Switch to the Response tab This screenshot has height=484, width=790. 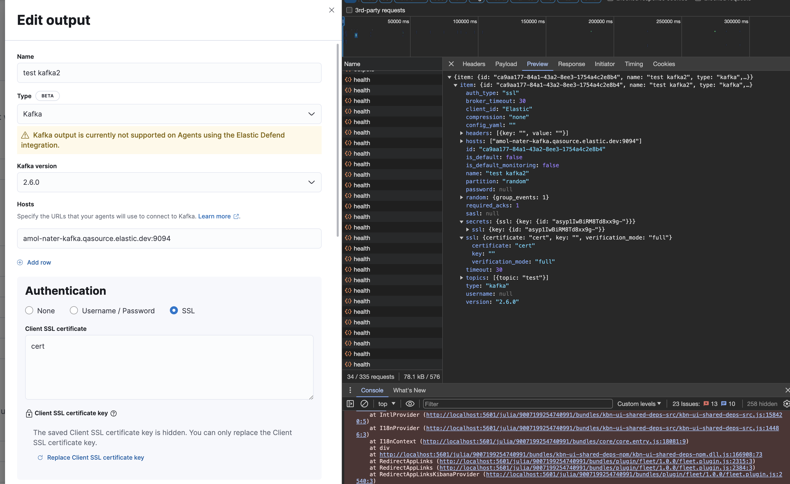click(571, 64)
